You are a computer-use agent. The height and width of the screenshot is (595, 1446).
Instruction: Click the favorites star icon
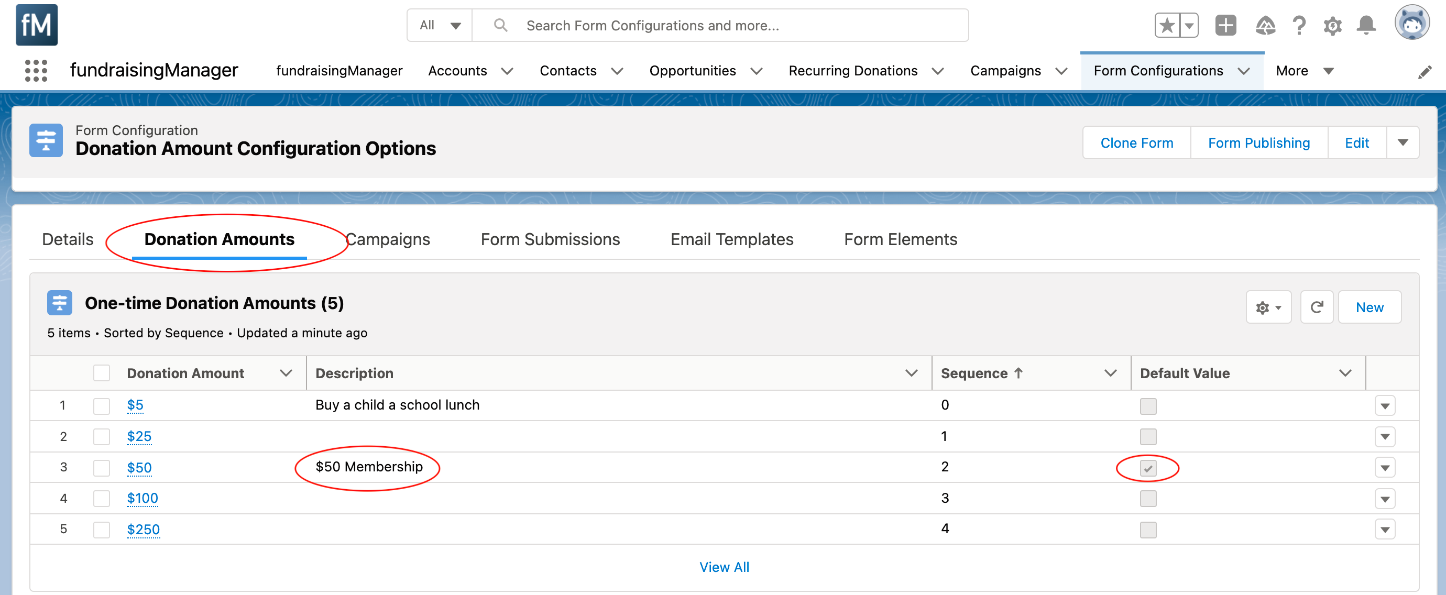(1167, 25)
